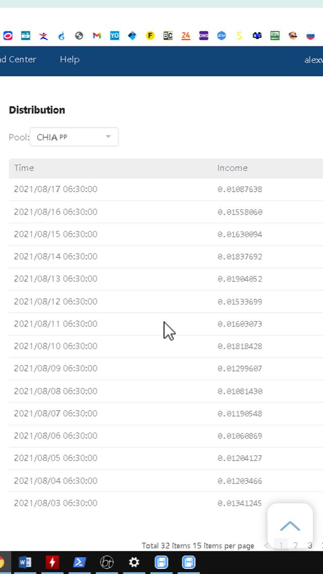Viewport: 323px width, 574px height.
Task: Click the Russian flag bookmark icon
Action: click(x=310, y=35)
